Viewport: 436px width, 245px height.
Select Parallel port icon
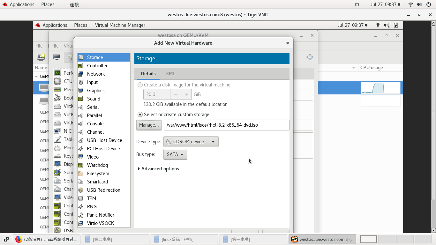[81, 115]
